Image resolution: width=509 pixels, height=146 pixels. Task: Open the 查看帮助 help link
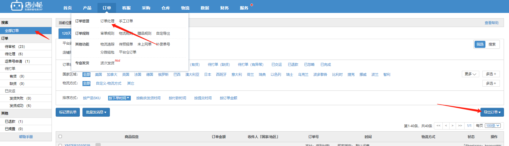pyautogui.click(x=491, y=23)
